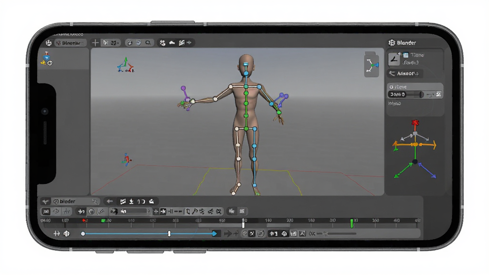Viewport: 489px width, 275px height.
Task: Click the paw-shaped icon in top toolbar
Action: point(162,42)
